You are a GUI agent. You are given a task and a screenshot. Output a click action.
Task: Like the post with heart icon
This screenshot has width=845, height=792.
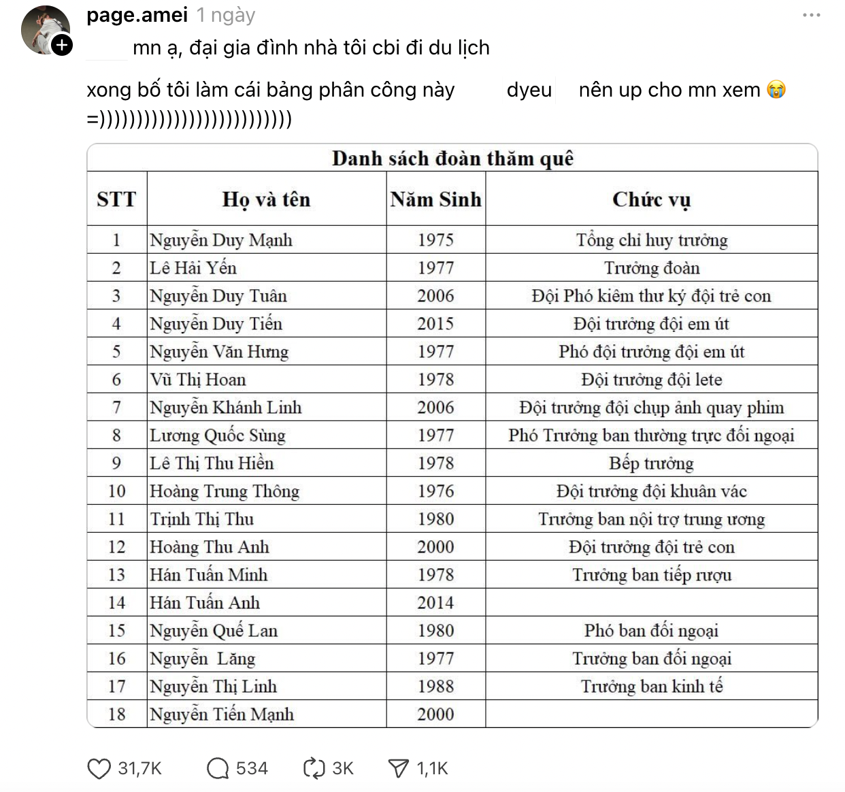99,769
